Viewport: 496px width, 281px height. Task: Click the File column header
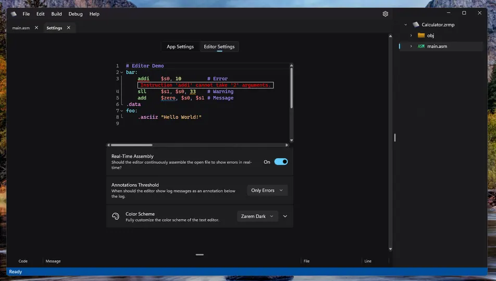(x=306, y=261)
